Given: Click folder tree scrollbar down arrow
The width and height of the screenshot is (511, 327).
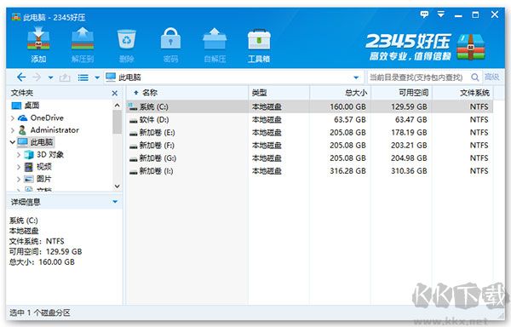Looking at the screenshot, I should [117, 186].
